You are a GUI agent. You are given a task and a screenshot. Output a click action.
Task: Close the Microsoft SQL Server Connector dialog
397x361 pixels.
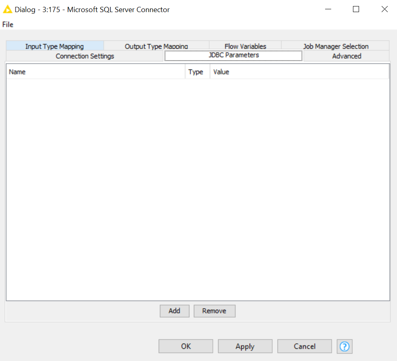384,9
